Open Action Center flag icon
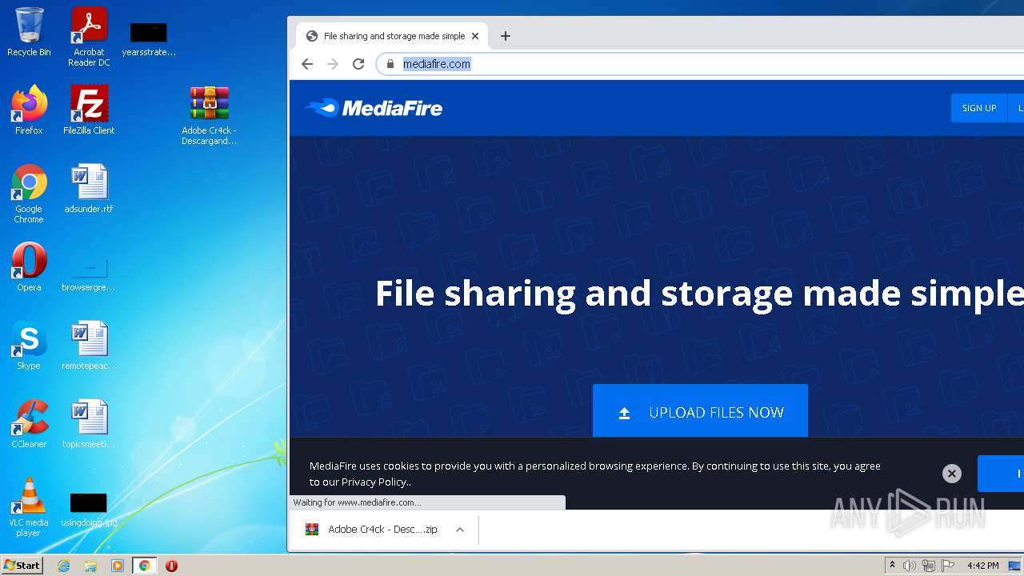 pyautogui.click(x=947, y=566)
